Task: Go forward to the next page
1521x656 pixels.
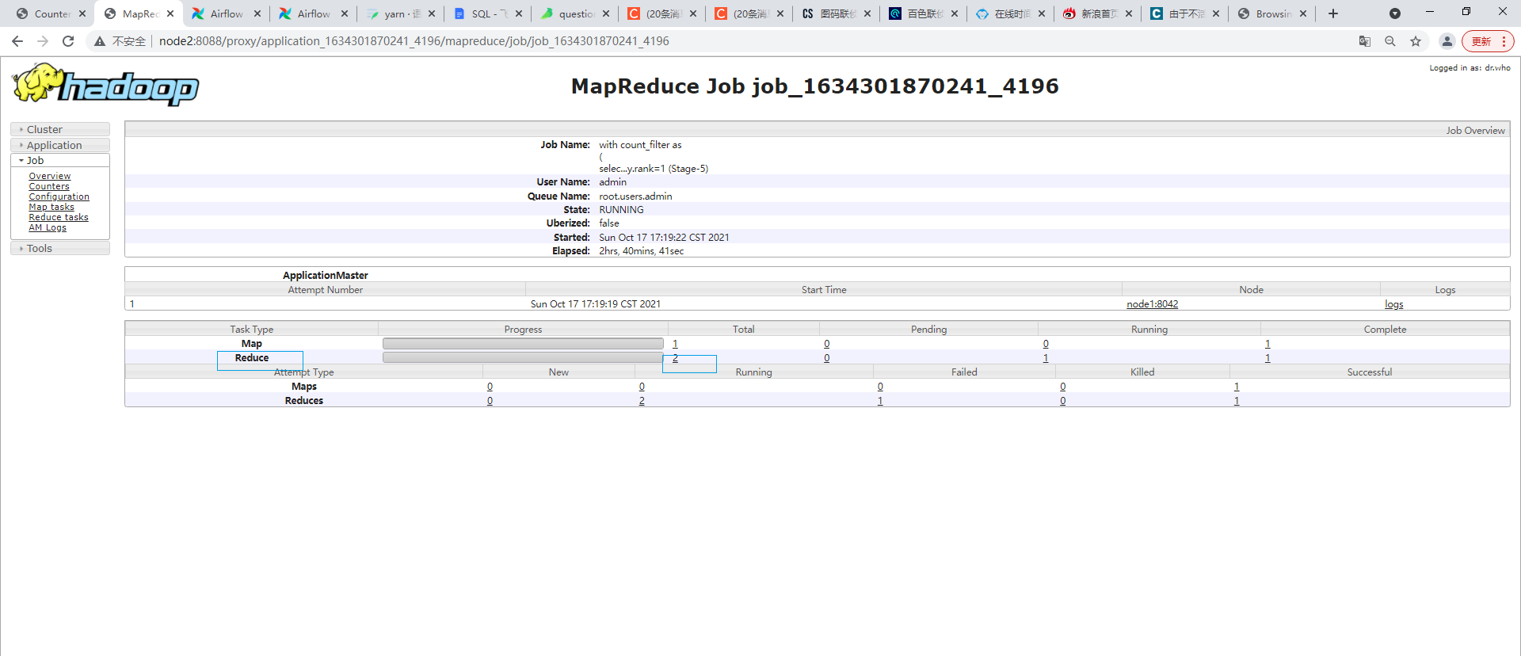Action: (x=43, y=41)
